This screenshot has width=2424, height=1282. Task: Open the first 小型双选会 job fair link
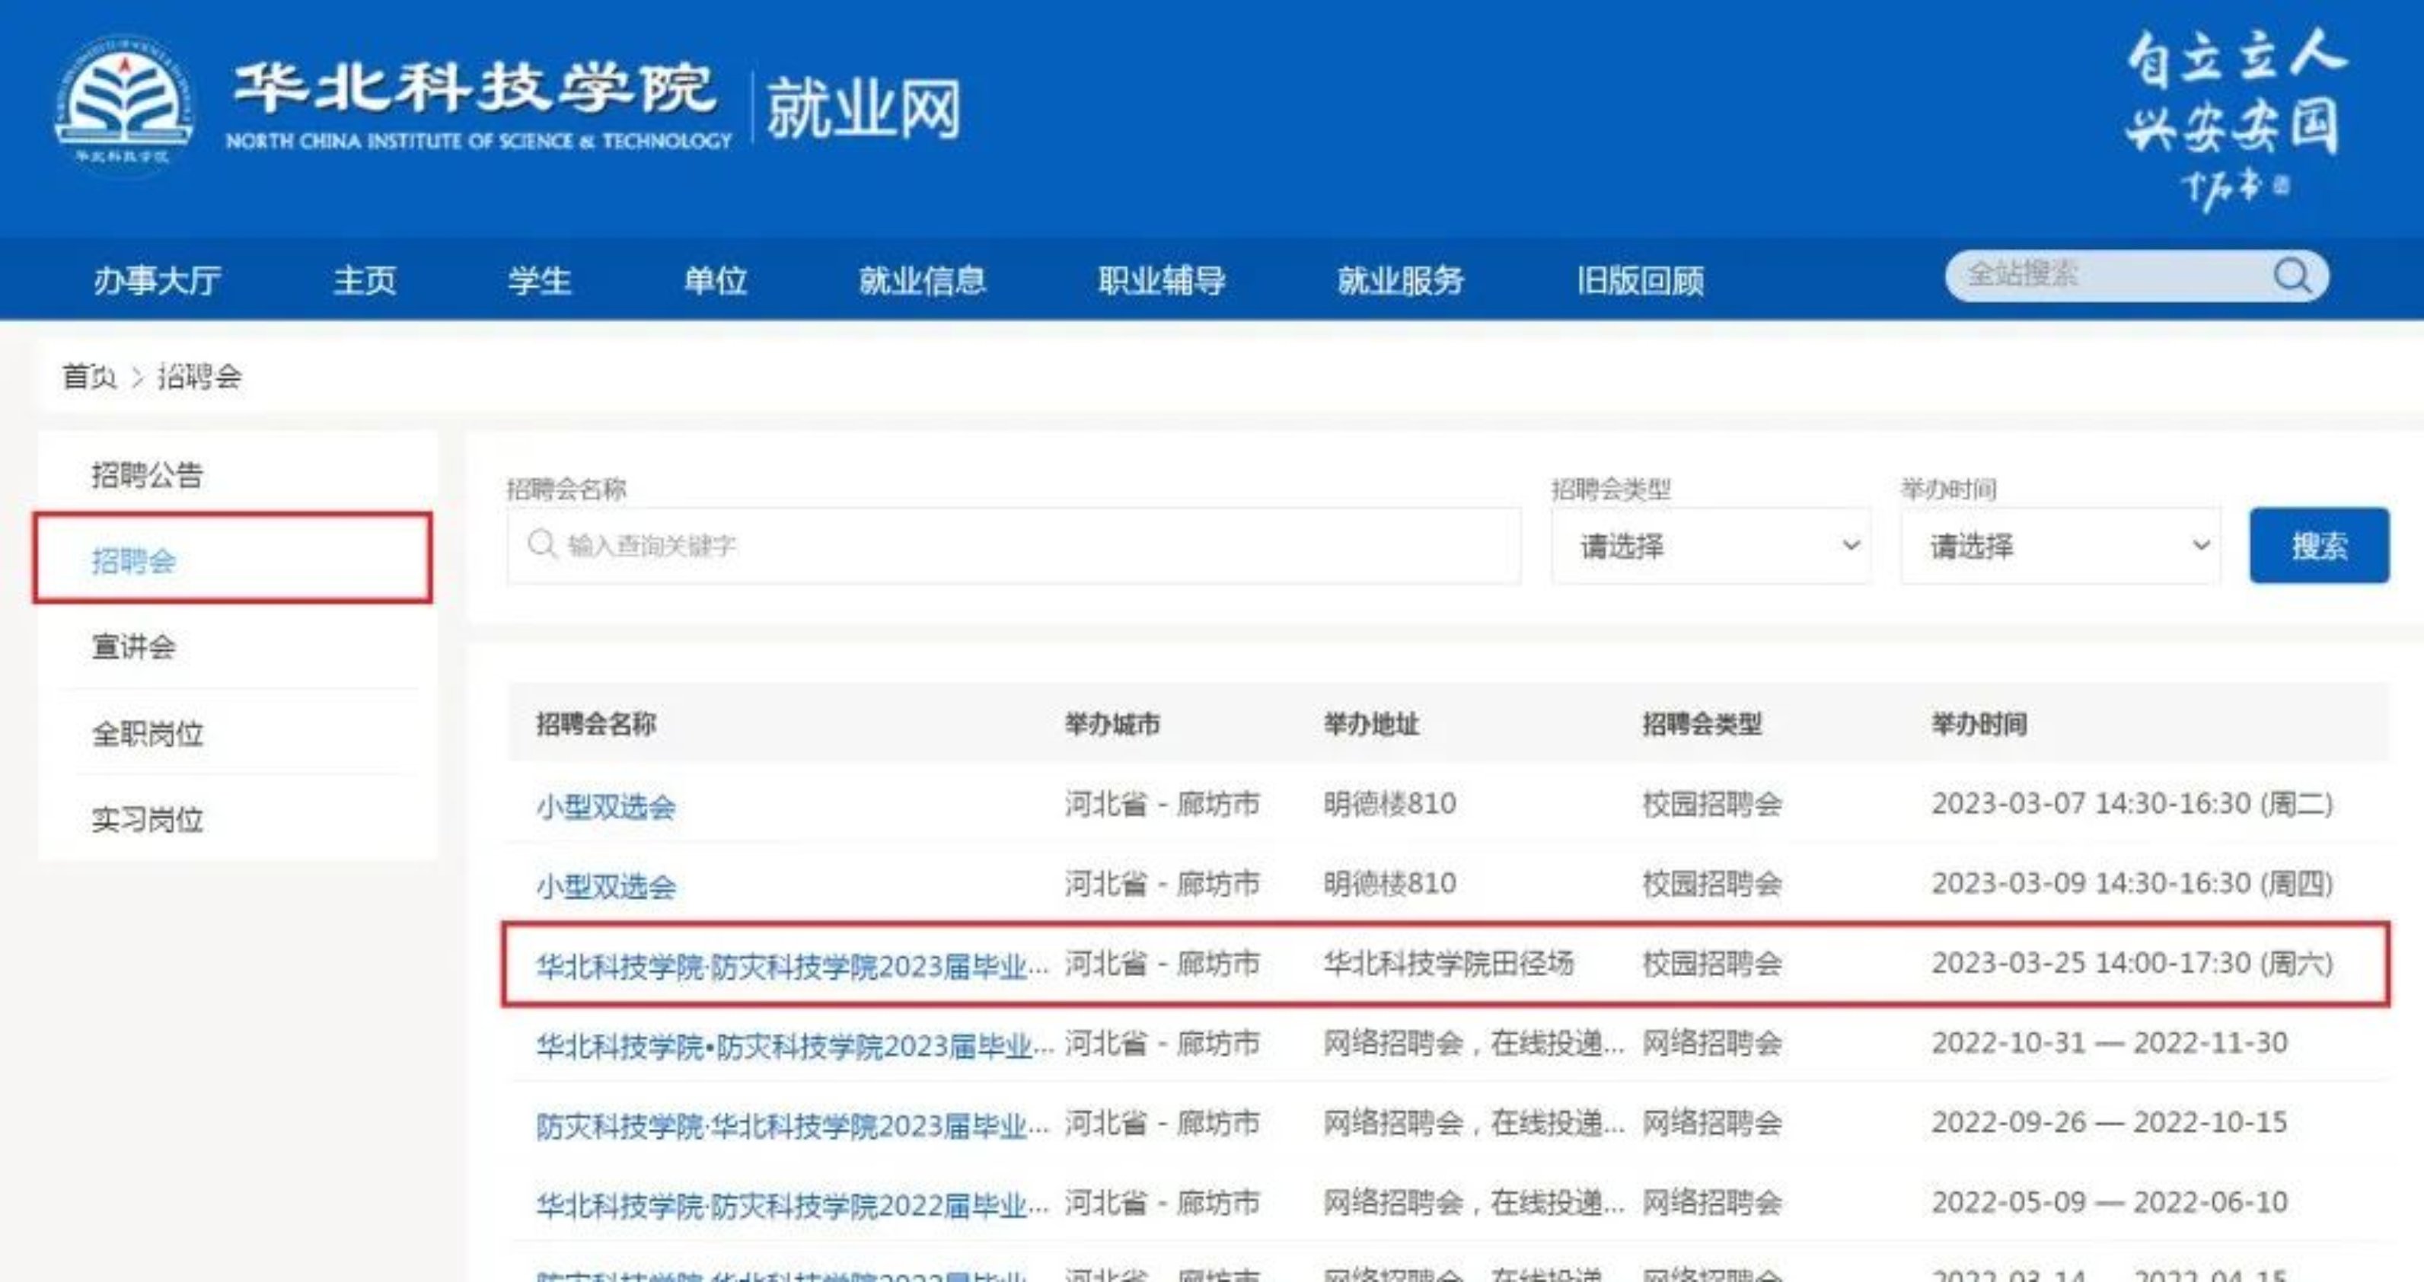pyautogui.click(x=606, y=807)
